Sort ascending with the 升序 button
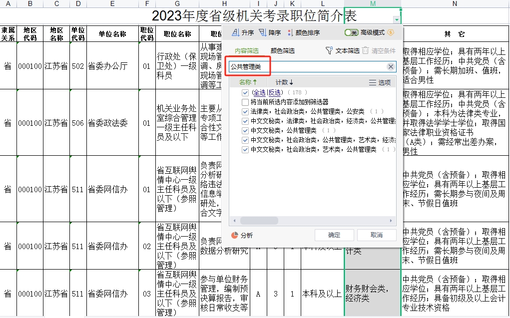510x318 pixels. 243,32
